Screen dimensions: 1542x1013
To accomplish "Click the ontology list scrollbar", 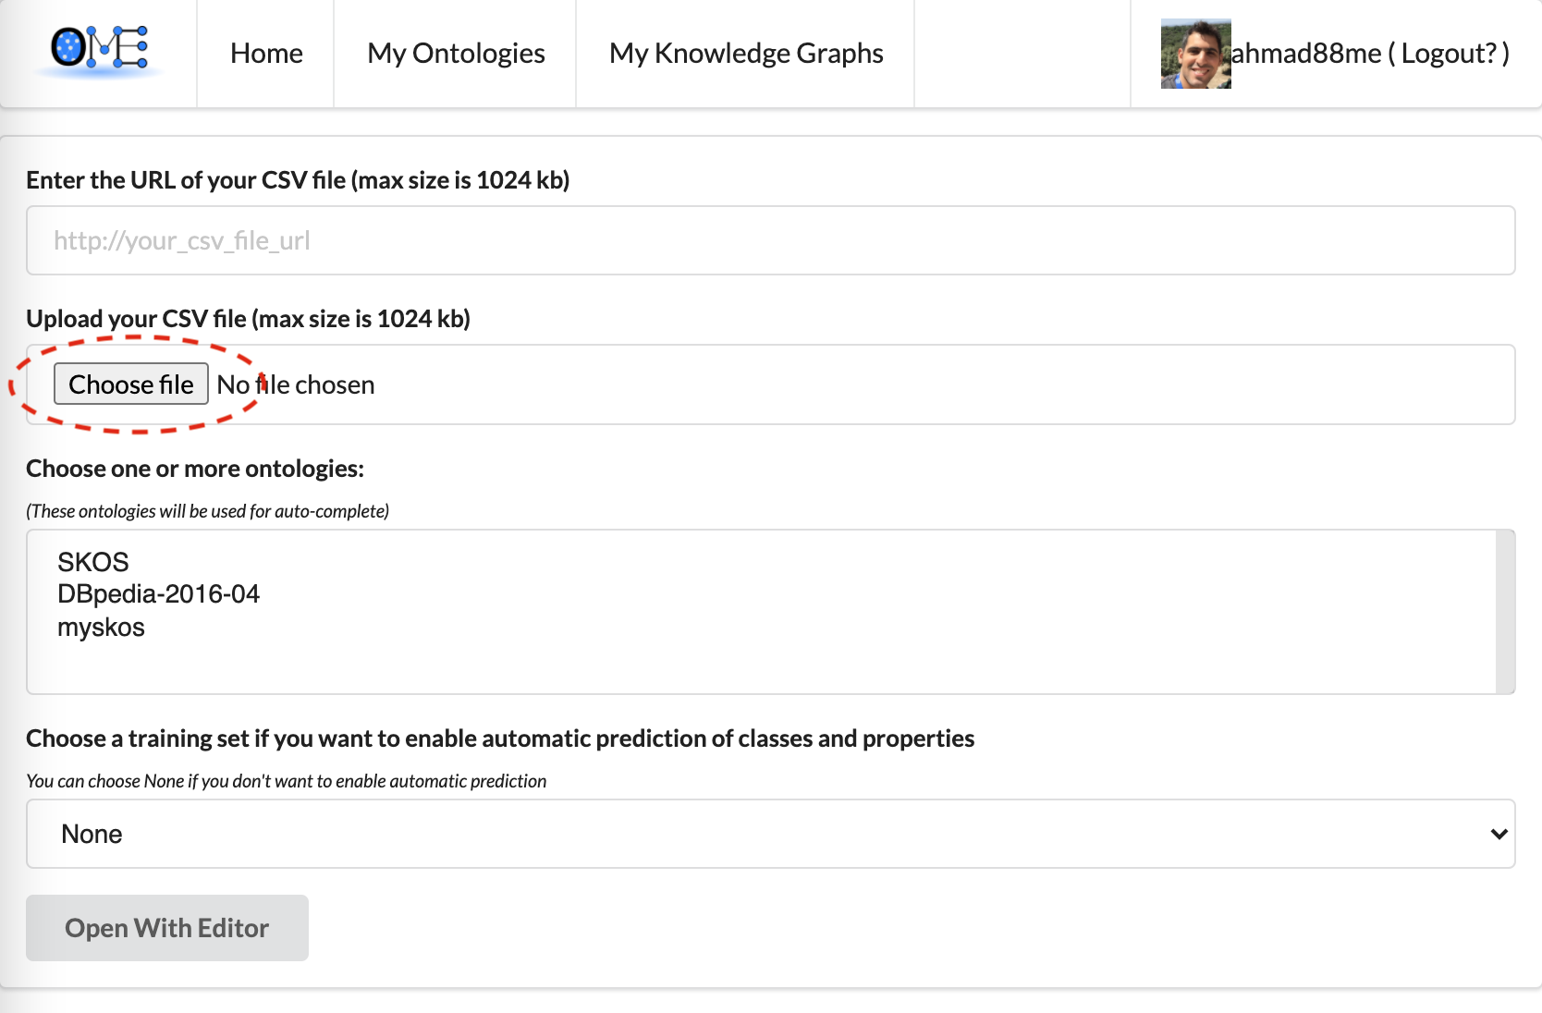I will (x=1505, y=611).
